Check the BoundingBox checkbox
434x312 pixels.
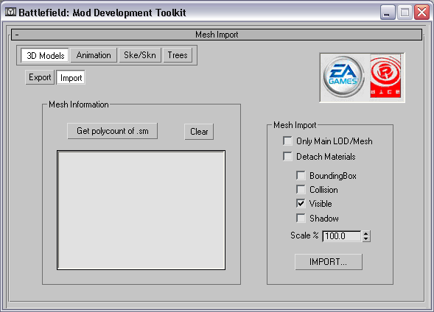coord(301,175)
